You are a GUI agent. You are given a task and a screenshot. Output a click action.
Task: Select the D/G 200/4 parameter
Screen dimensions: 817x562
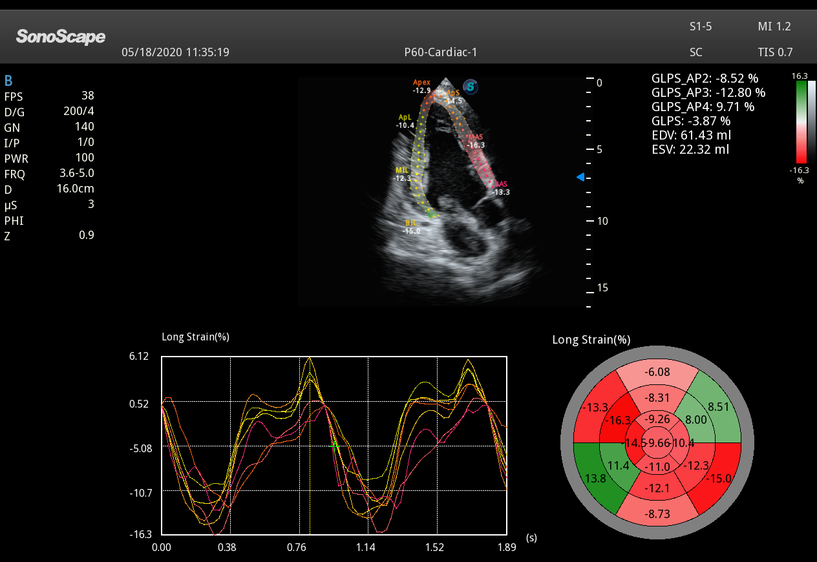point(49,111)
